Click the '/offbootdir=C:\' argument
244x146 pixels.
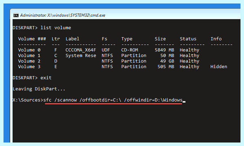click(100, 100)
